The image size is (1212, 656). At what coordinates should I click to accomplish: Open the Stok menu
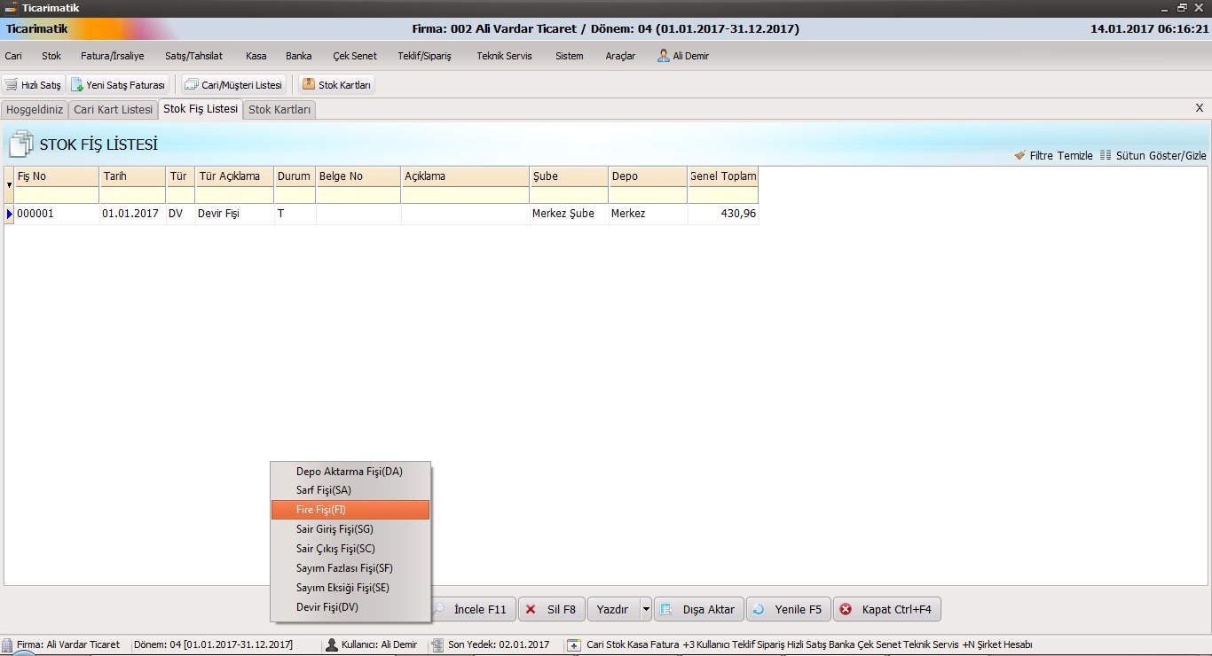(51, 56)
